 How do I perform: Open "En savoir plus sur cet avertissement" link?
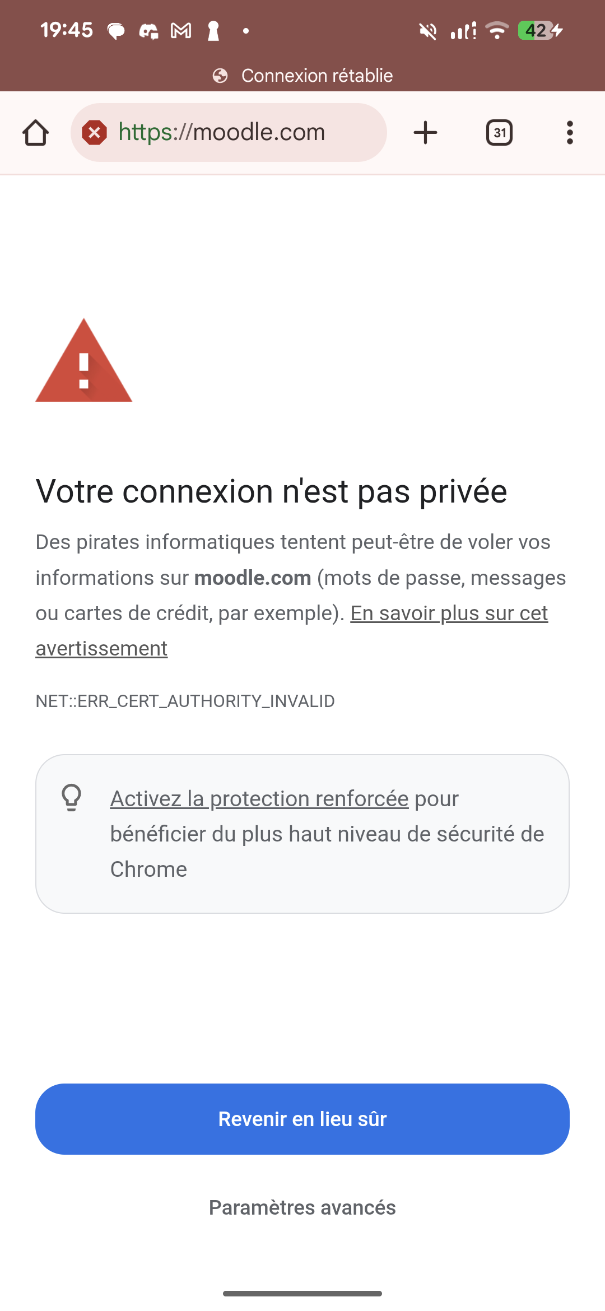(448, 613)
